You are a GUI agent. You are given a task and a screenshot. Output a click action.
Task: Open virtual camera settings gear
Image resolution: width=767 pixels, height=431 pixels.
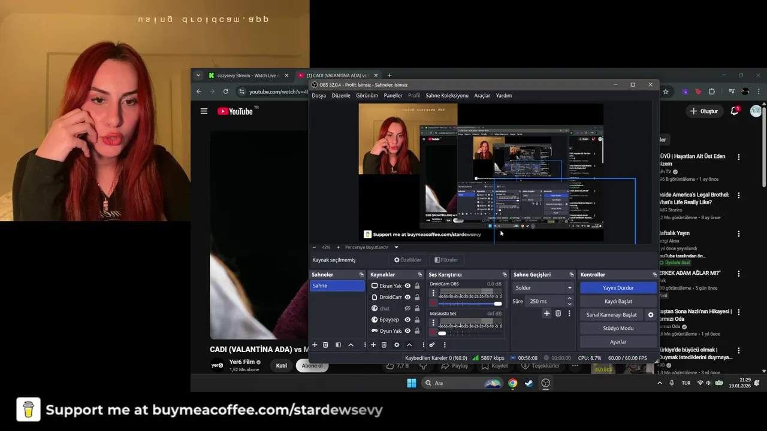(x=651, y=315)
